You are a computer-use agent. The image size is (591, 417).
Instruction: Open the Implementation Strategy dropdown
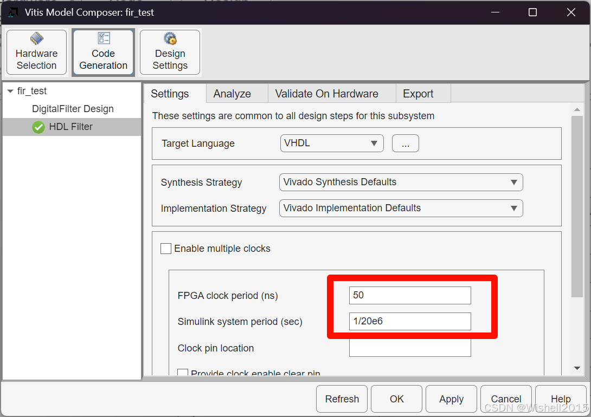401,208
